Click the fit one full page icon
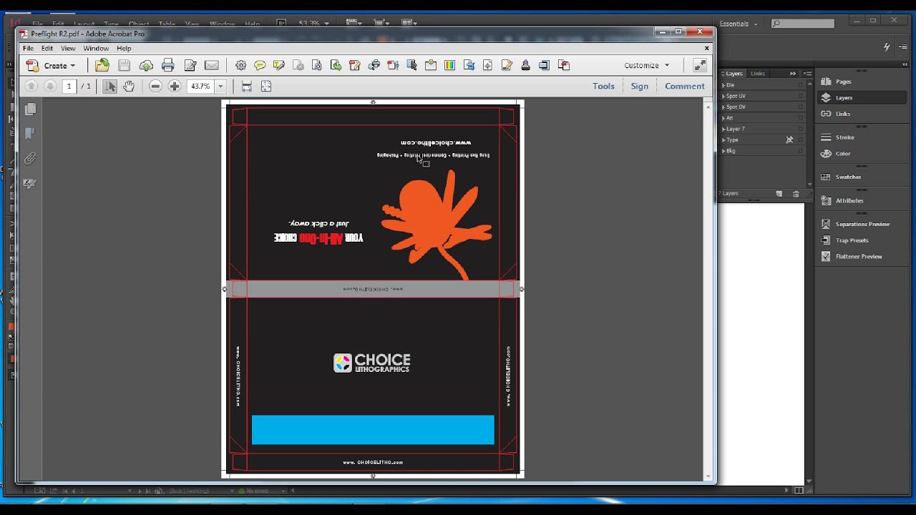Screen dimensions: 916x515 tap(266, 86)
